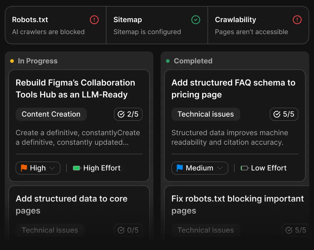Click the Sitemap green checkmark icon
This screenshot has height=250, width=314.
click(196, 20)
